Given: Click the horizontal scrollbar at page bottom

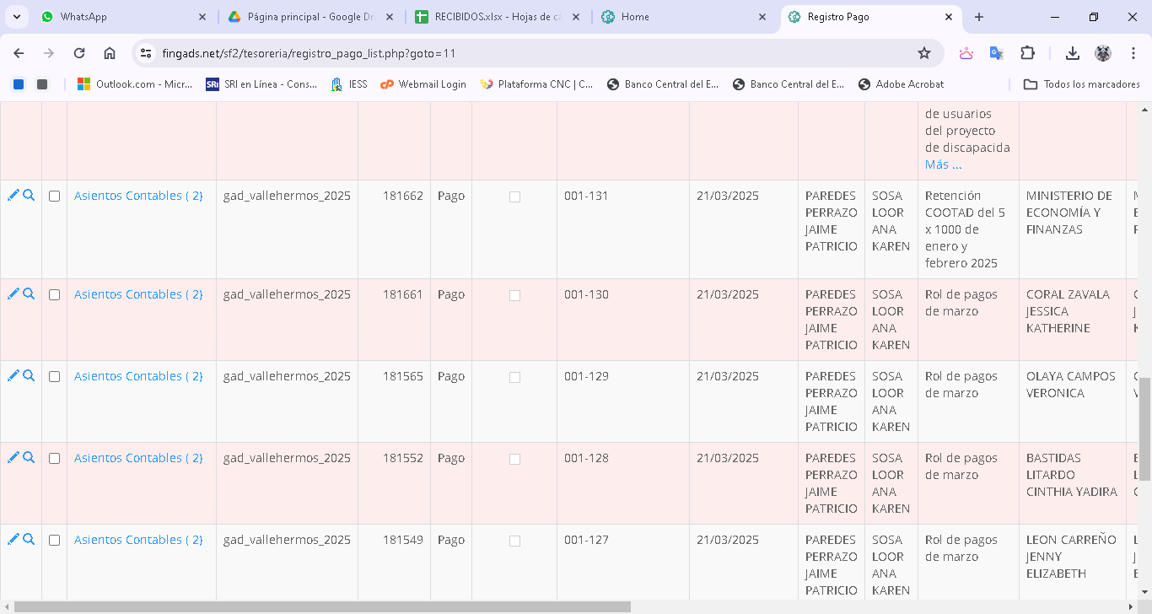Looking at the screenshot, I should click(x=322, y=606).
